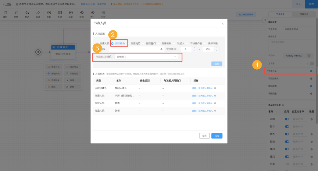Click the 取消 button
This screenshot has height=171, width=318.
coord(204,136)
